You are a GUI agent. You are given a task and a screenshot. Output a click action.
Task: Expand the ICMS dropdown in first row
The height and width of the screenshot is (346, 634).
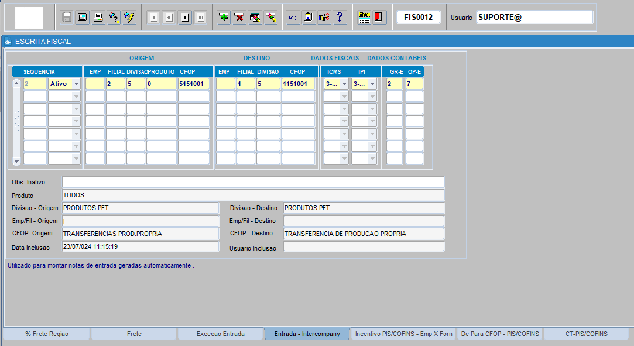[x=344, y=84]
